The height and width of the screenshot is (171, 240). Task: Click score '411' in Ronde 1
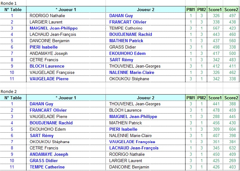tap(232, 66)
